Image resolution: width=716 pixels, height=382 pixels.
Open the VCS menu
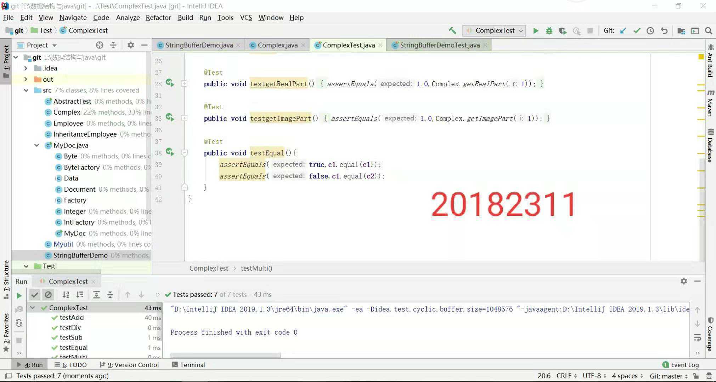point(246,18)
